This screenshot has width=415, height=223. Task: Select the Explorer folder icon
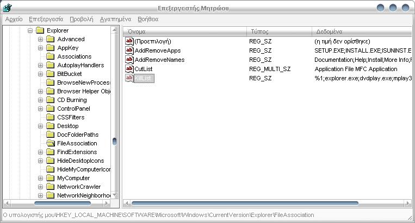coord(40,30)
